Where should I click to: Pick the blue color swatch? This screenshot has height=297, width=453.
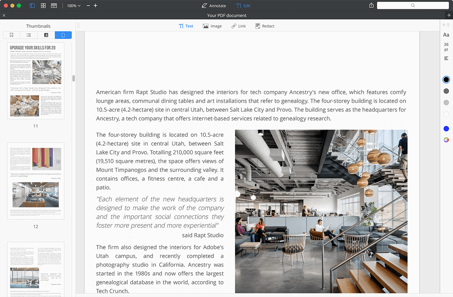446,128
